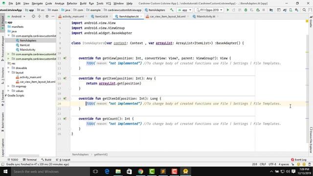Open the SDK Manager icon
The image size is (313, 176).
(x=297, y=10)
